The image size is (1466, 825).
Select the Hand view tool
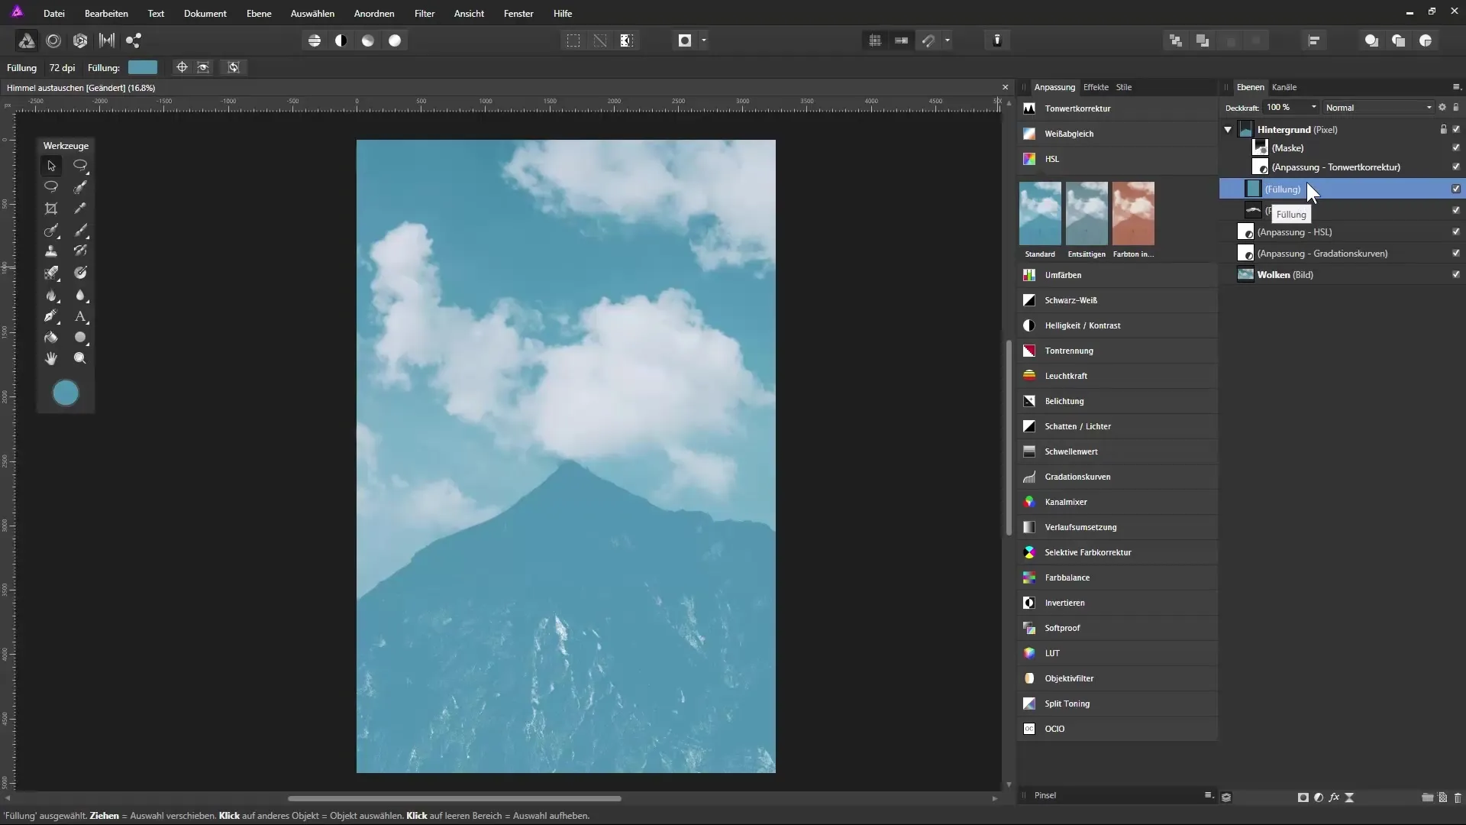[51, 358]
